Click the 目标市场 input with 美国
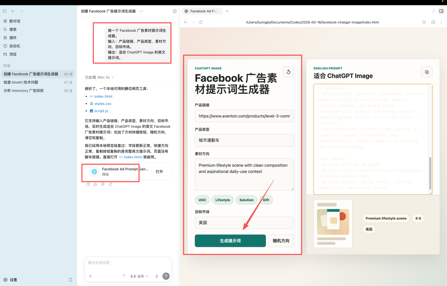The height and width of the screenshot is (286, 447). 244,223
